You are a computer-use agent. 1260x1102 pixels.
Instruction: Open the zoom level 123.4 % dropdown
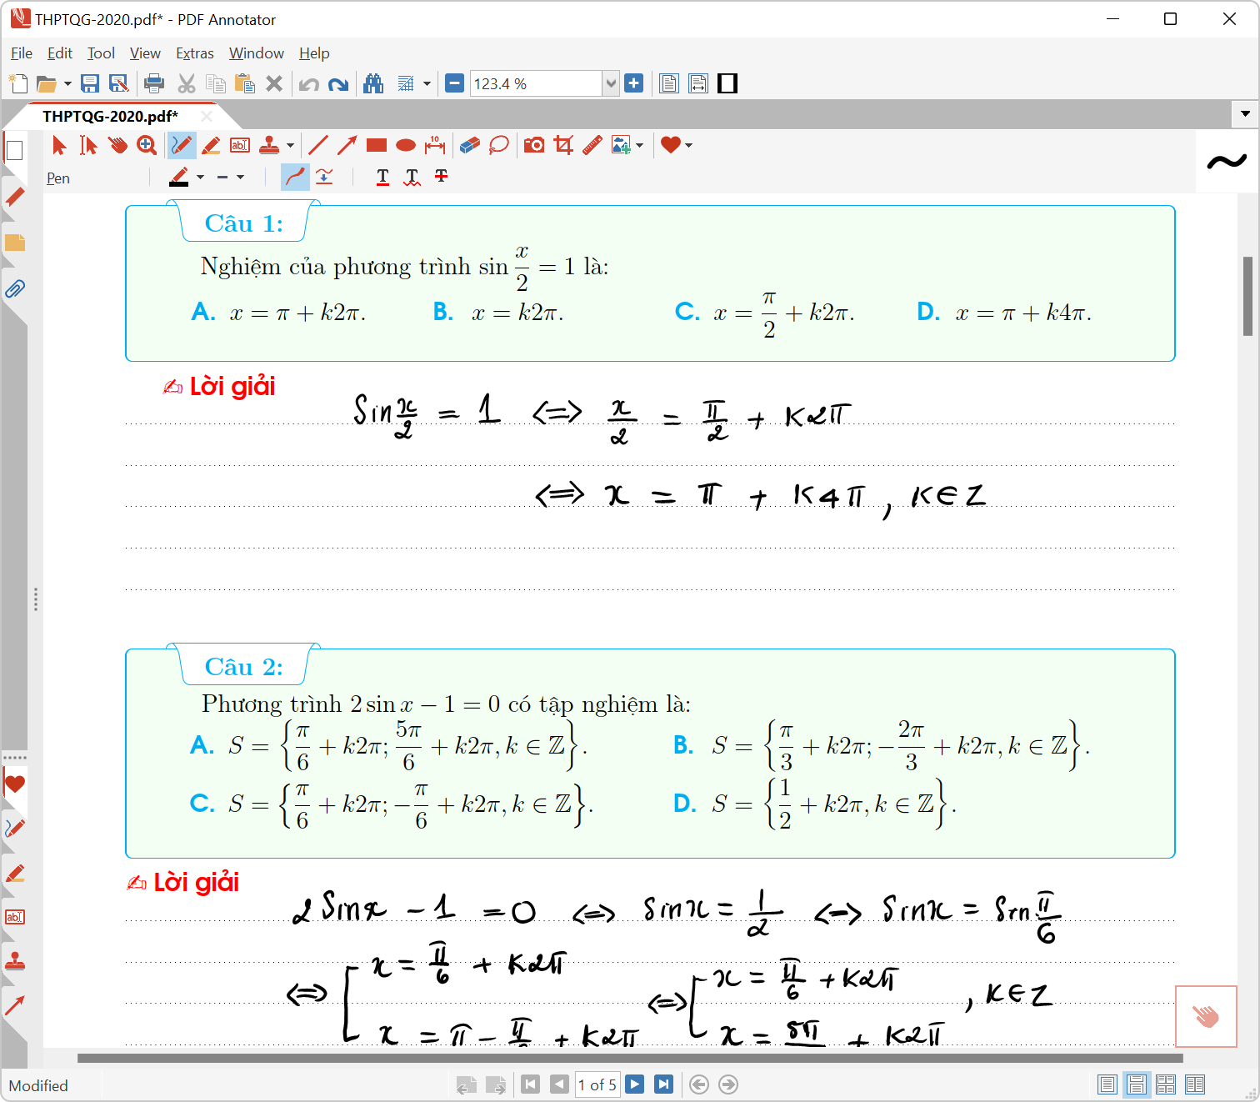[611, 83]
